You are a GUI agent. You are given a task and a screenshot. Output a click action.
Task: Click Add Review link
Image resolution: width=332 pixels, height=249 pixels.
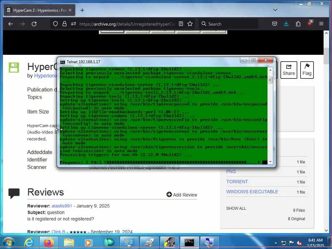click(182, 195)
